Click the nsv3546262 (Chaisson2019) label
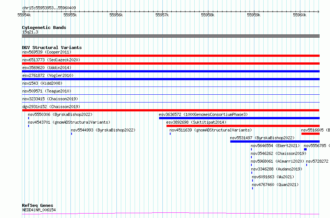Viewport: 330px width, 218px height. (279, 153)
